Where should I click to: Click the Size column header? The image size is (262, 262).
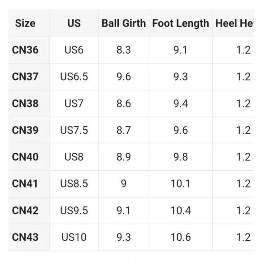click(25, 23)
